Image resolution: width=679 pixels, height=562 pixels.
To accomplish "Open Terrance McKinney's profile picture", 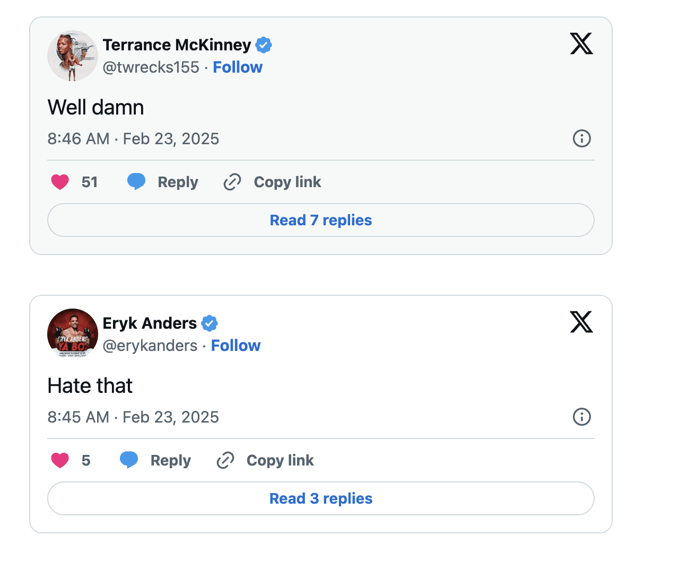I will 73,56.
